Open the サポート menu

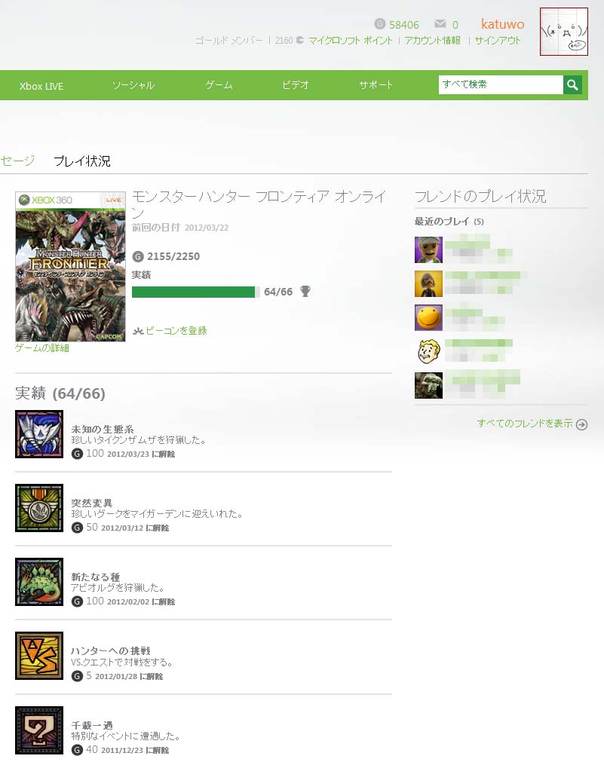[376, 85]
